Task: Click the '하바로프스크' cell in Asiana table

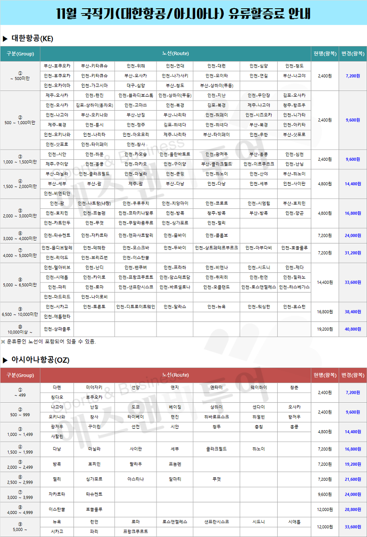Action: tap(217, 417)
